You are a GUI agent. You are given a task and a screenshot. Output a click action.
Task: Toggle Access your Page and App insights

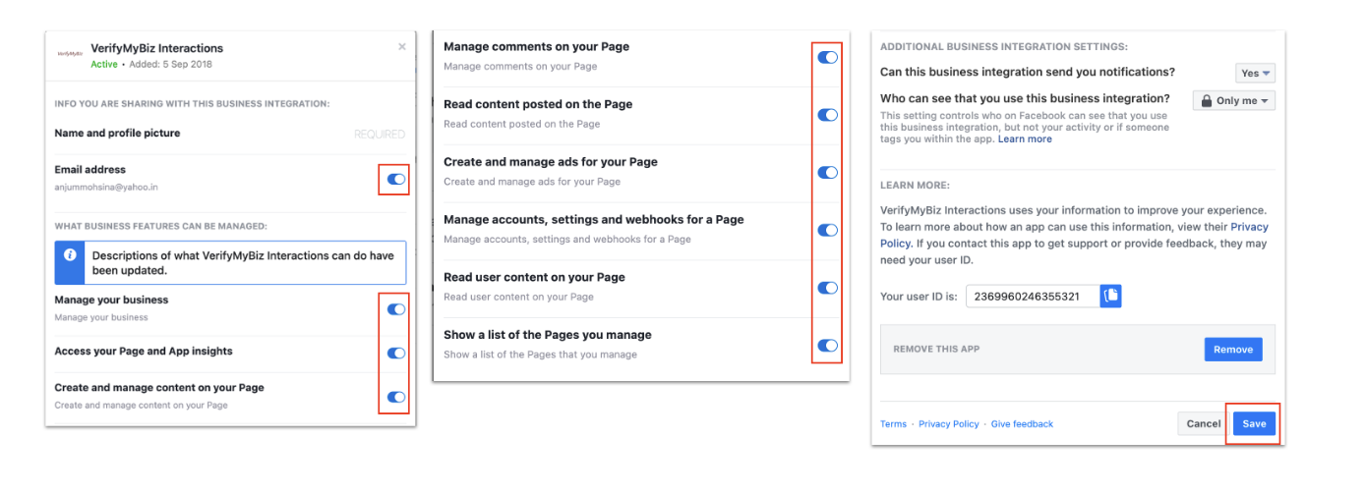[x=396, y=354]
